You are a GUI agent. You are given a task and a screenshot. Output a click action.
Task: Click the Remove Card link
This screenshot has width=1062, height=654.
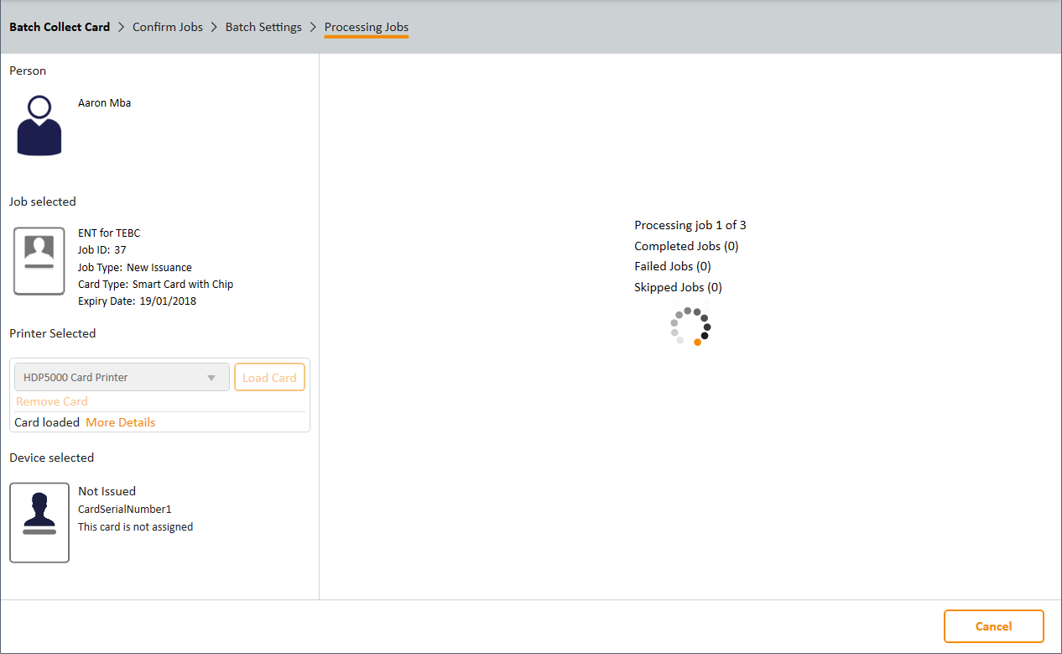pyautogui.click(x=52, y=401)
